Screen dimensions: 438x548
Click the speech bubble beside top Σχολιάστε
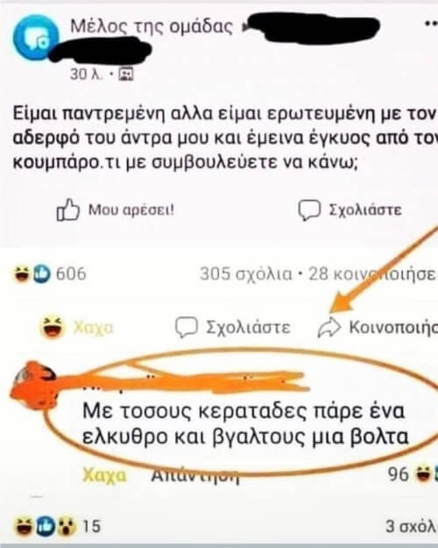(x=308, y=210)
